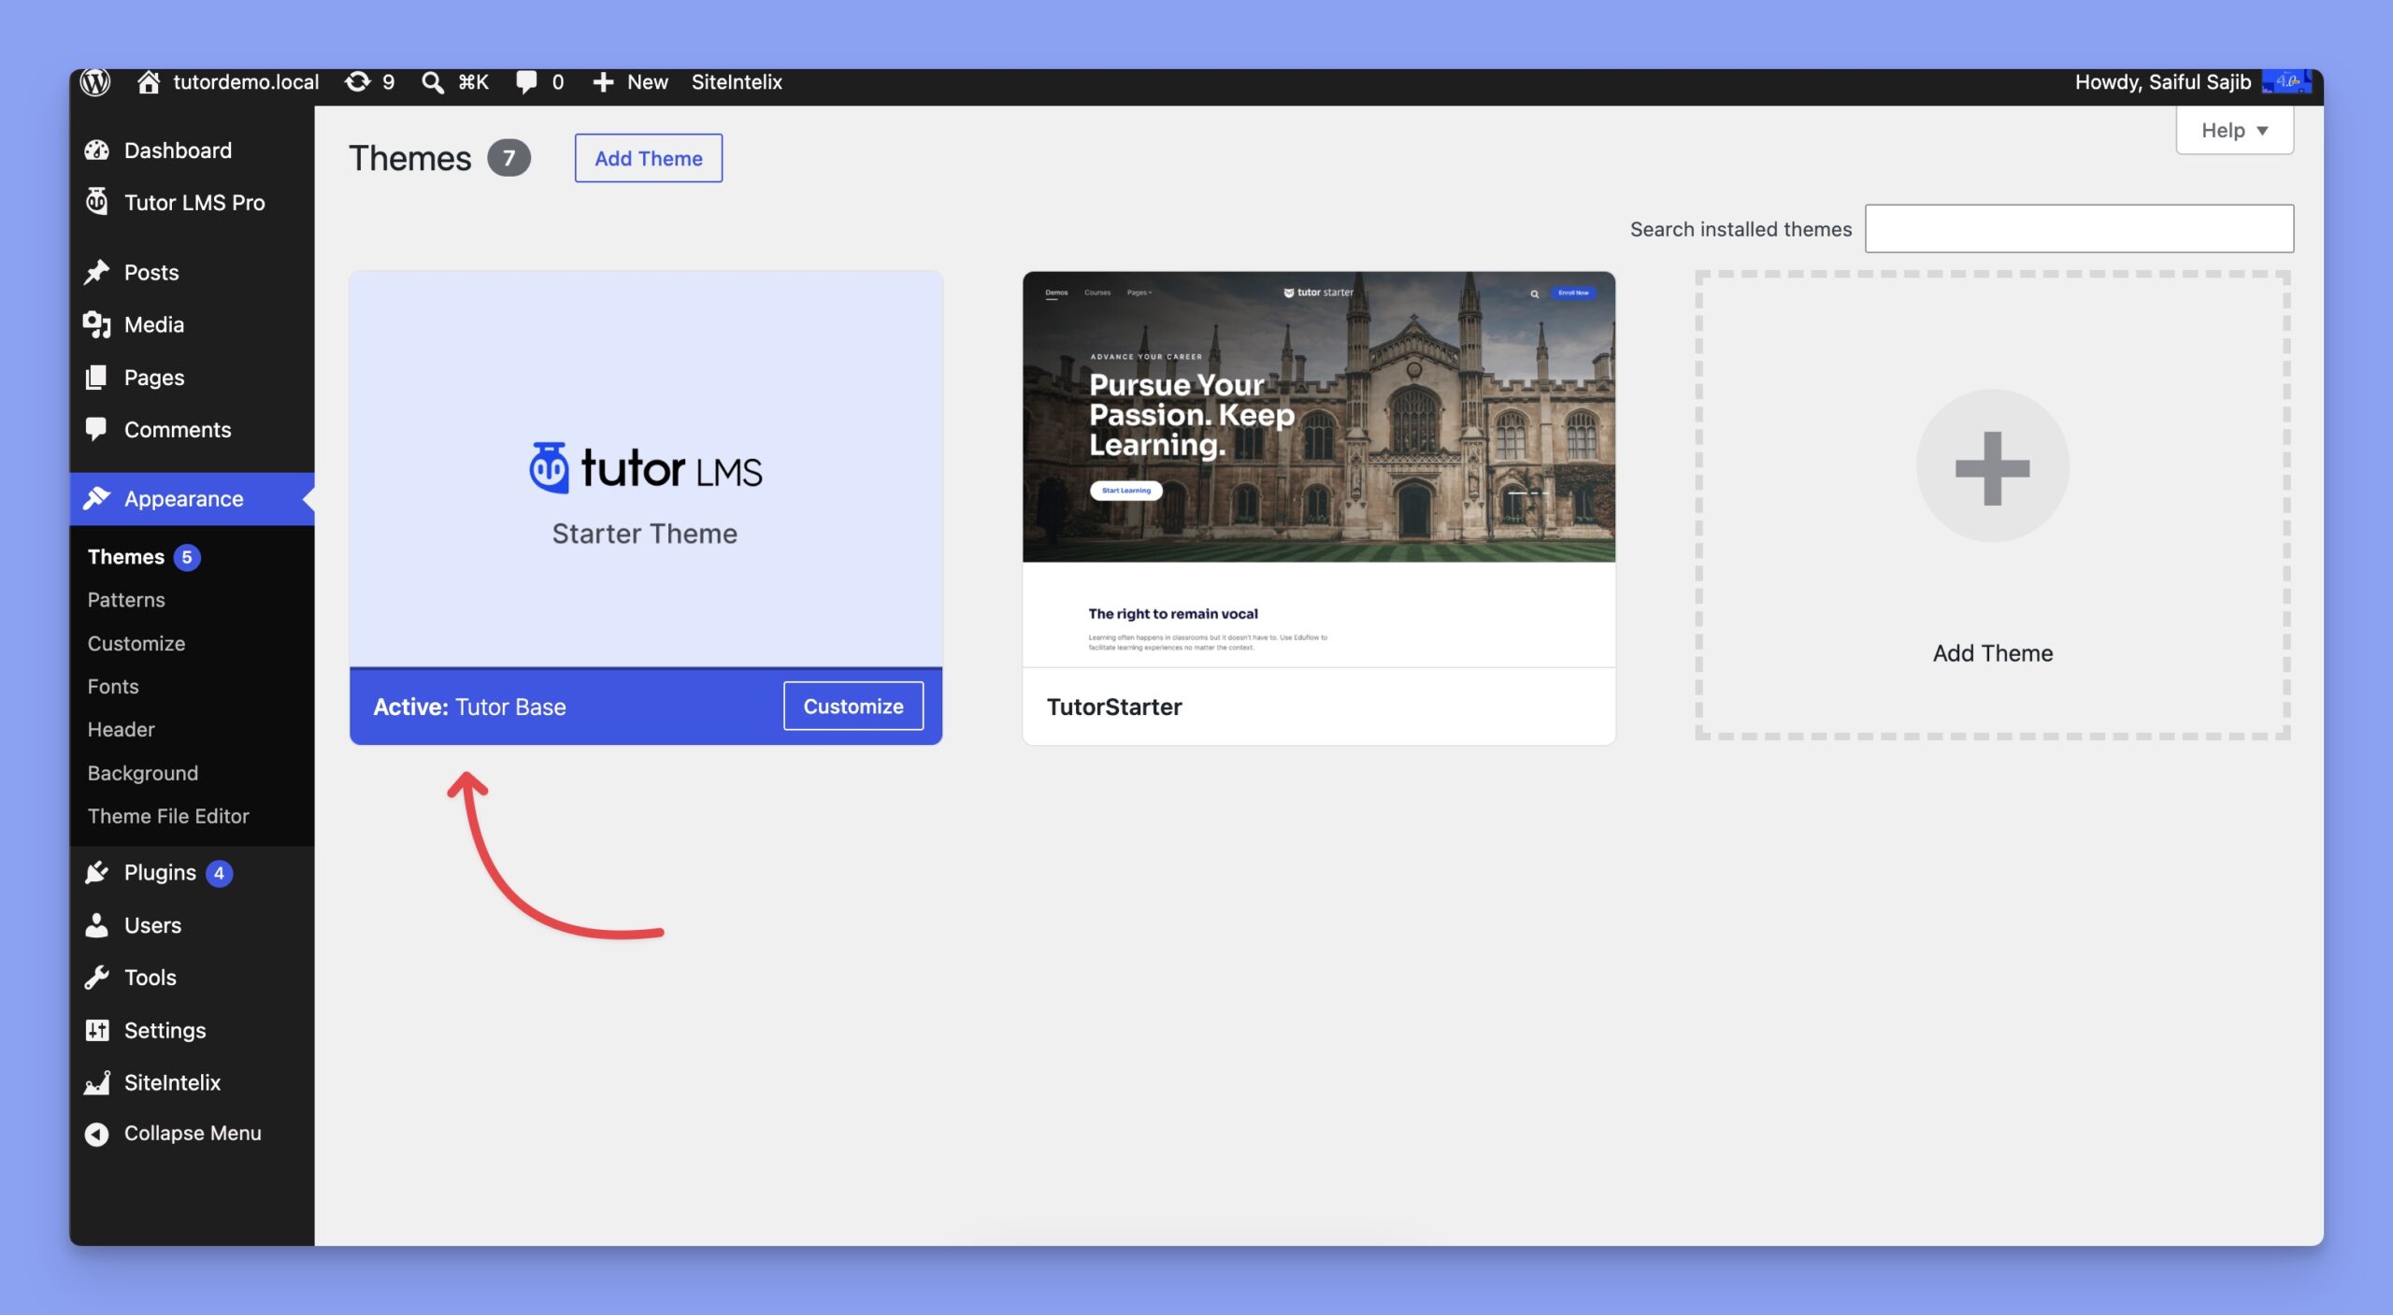Click the Plugins plug icon
The height and width of the screenshot is (1315, 2393).
[x=97, y=872]
